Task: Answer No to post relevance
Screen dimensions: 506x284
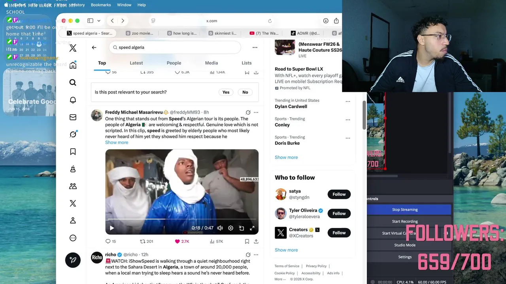Action: (x=245, y=92)
